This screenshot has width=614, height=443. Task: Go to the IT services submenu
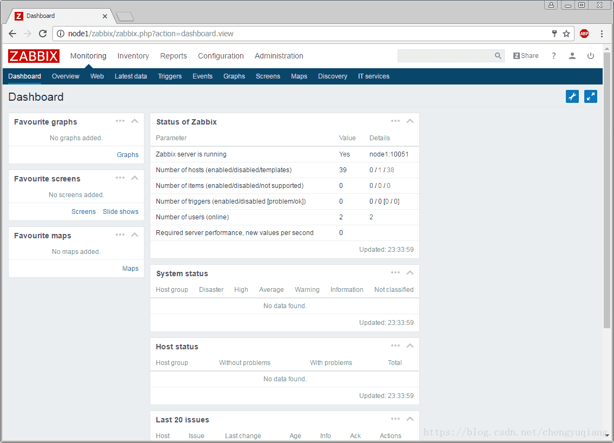point(374,76)
